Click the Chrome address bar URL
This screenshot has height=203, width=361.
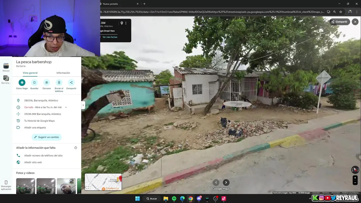coord(212,12)
